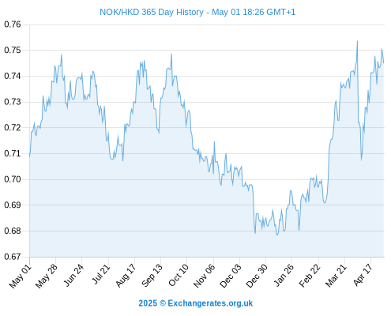391x316 pixels.
Task: Select the Jun 24 x-axis date label
Action: tap(73, 276)
